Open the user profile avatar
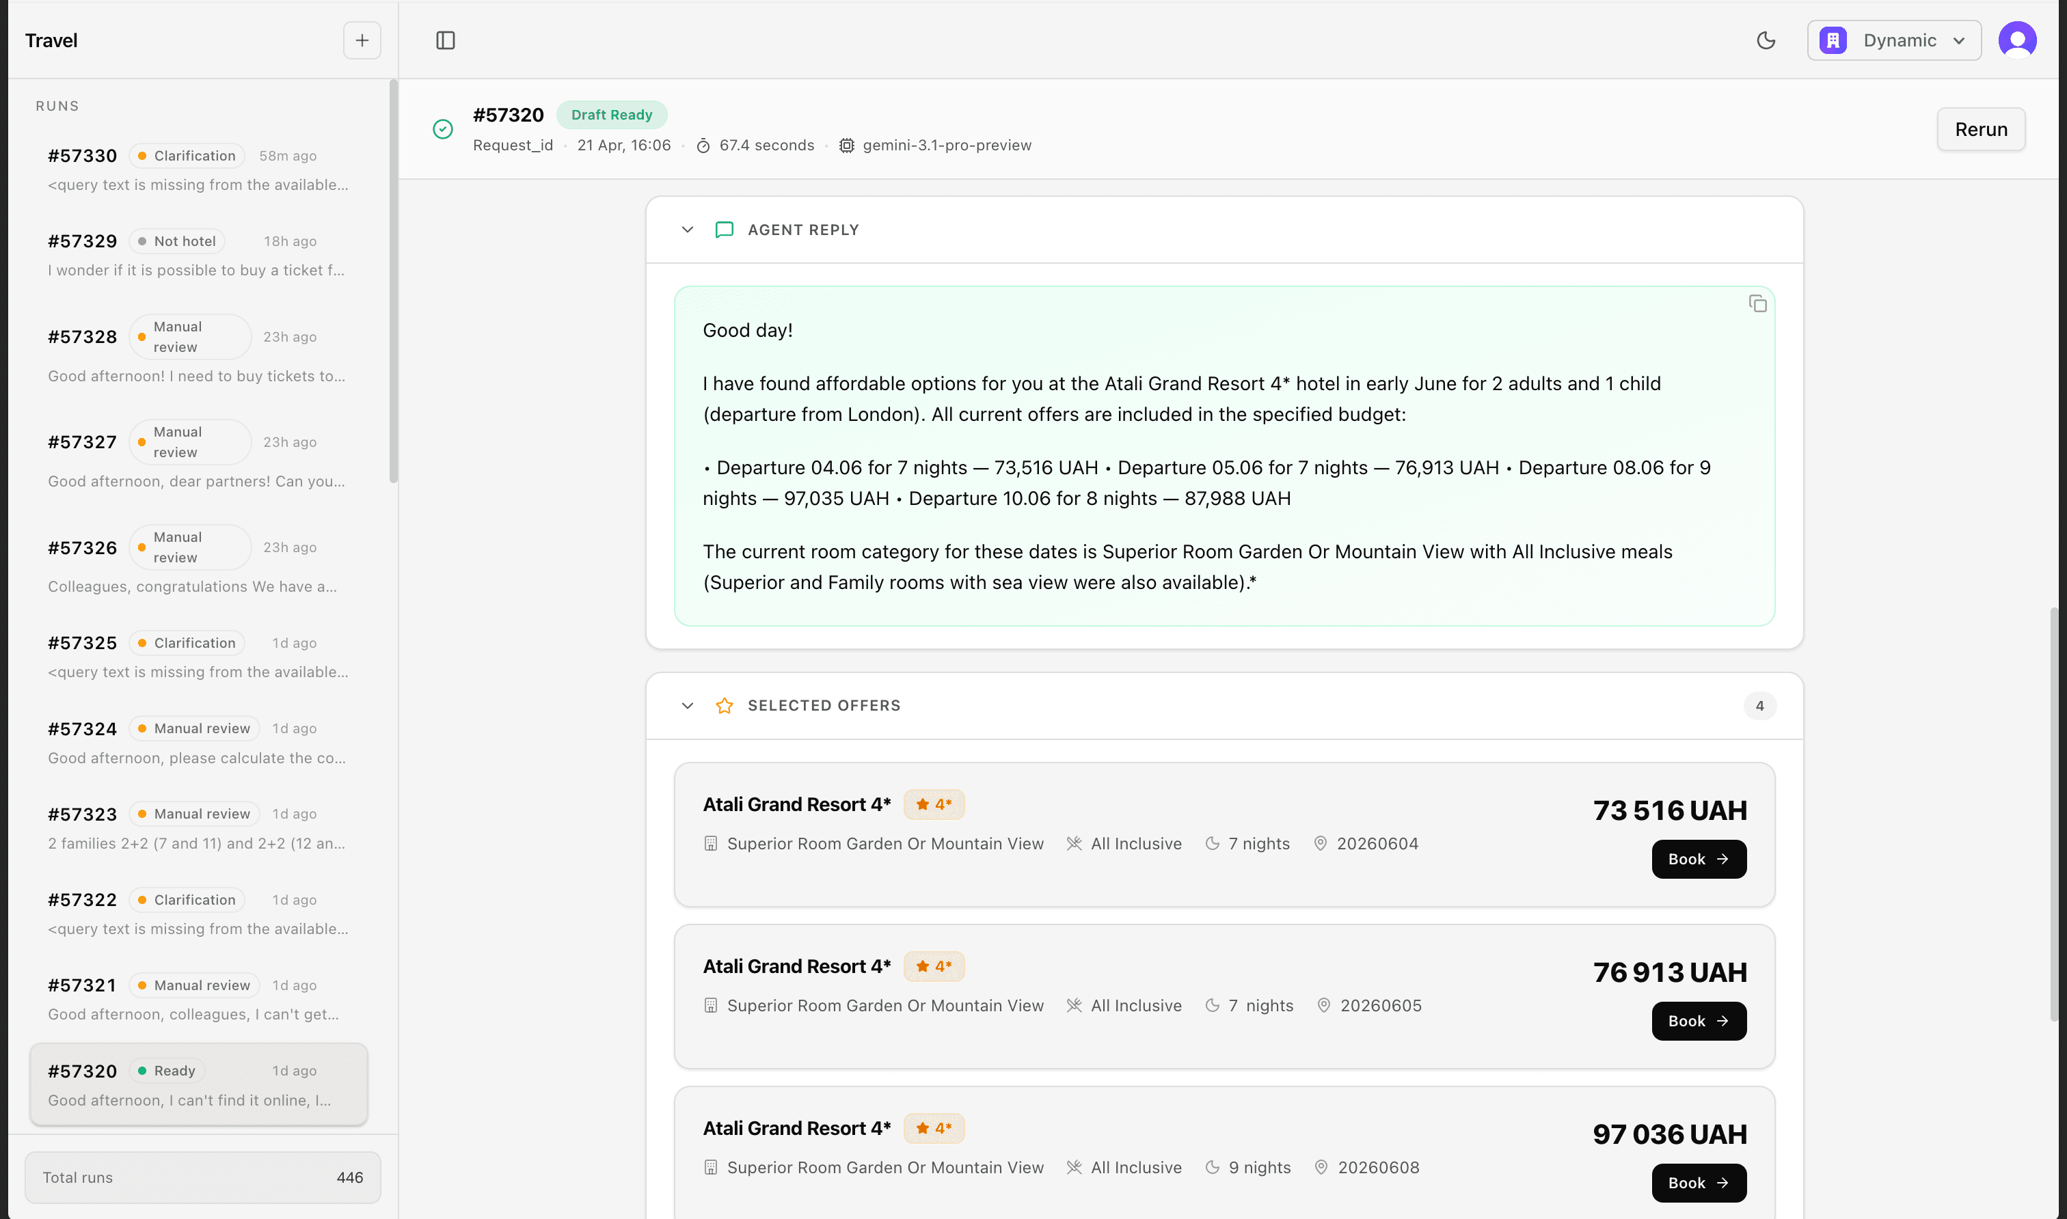2067x1219 pixels. click(x=2017, y=40)
